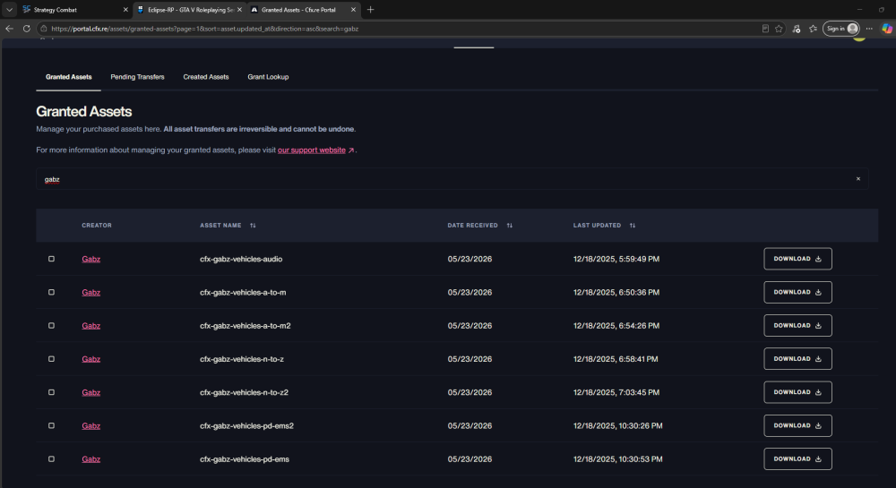The height and width of the screenshot is (488, 896).
Task: Open a new browser tab
Action: pos(370,10)
